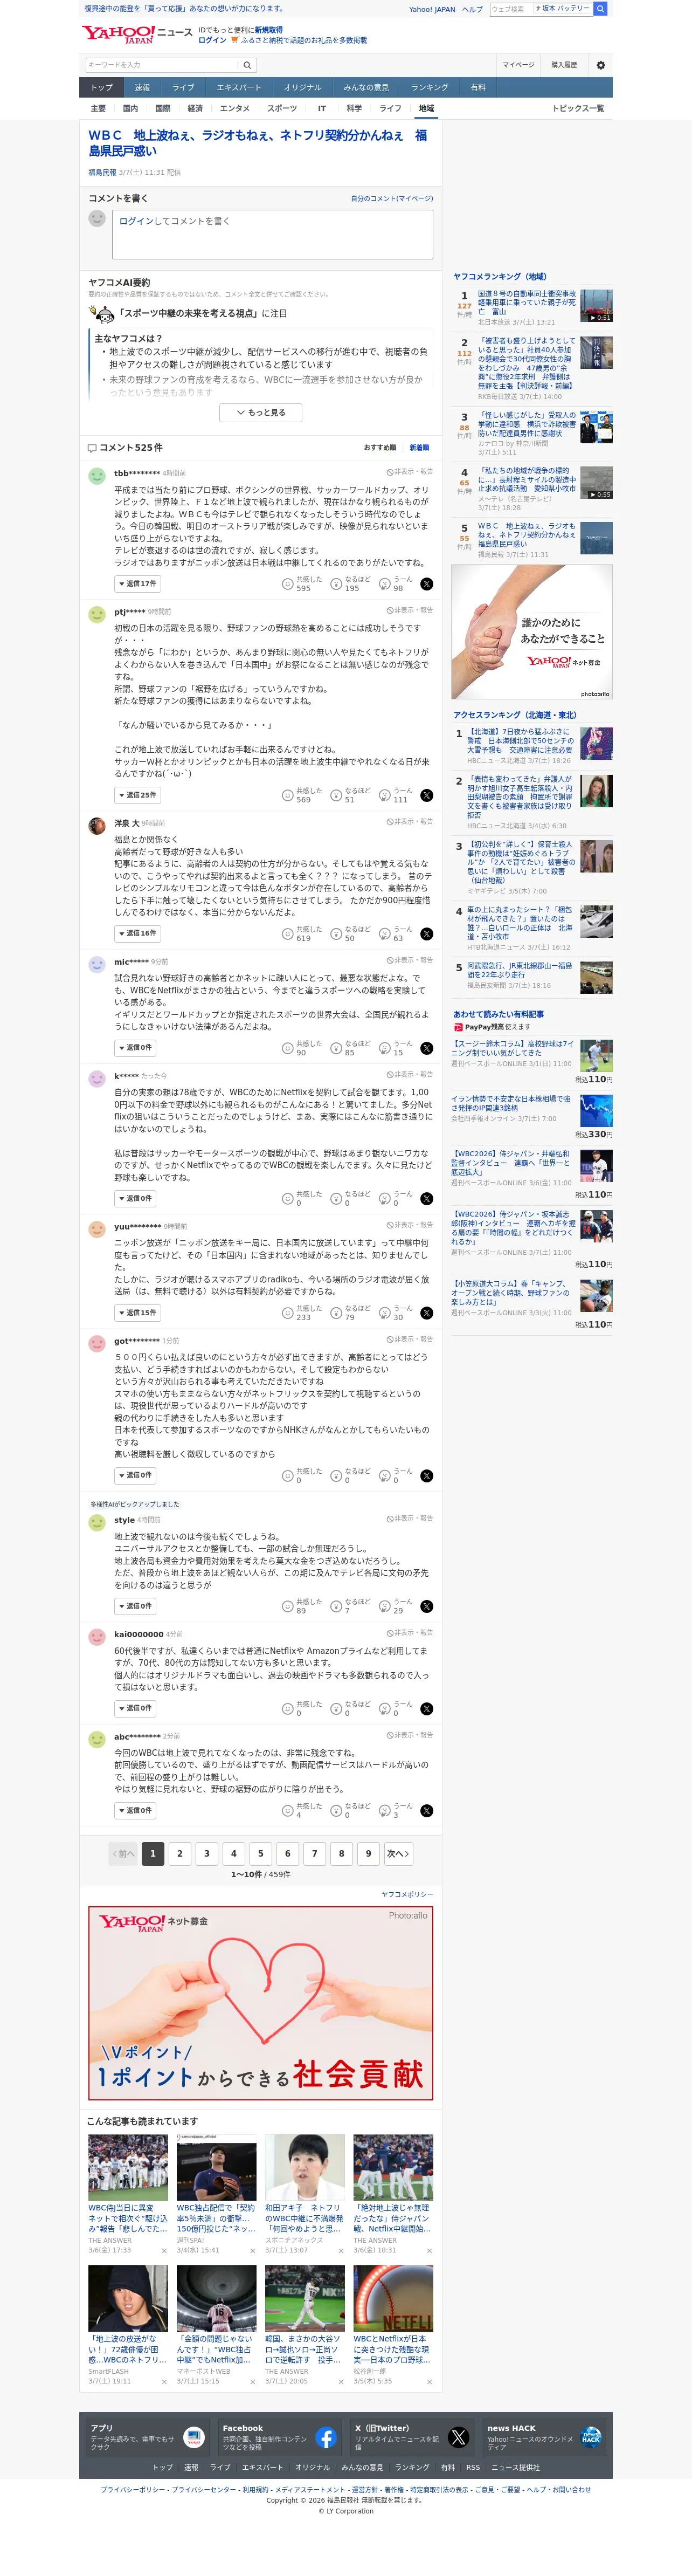This screenshot has width=692, height=2576.
Task: Click the blue web search button at top
Action: (x=600, y=9)
